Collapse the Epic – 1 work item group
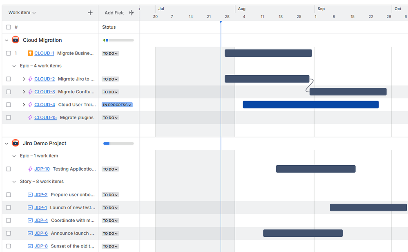The width and height of the screenshot is (408, 252). (14, 156)
